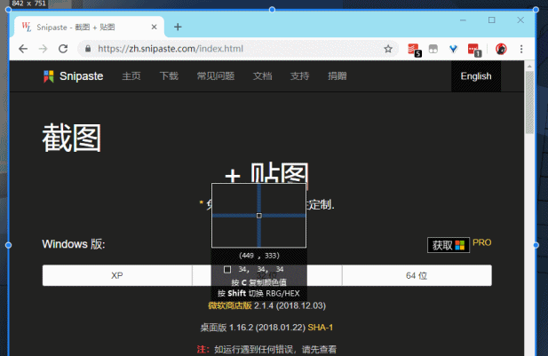Open the red extension with badge 5
This screenshot has height=356, width=548.
coord(415,50)
